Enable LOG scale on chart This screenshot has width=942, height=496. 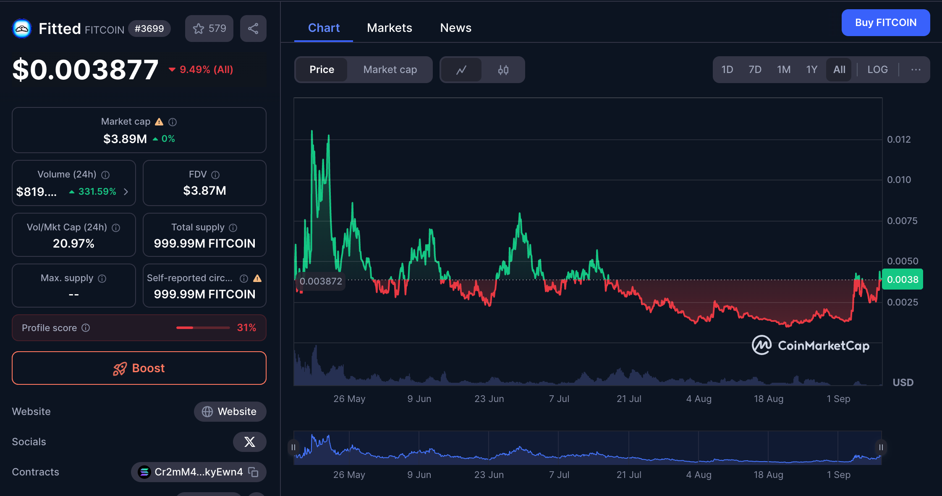(x=877, y=70)
